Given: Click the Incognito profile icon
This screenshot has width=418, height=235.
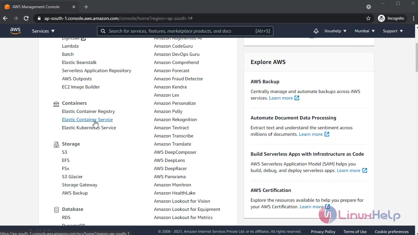Looking at the screenshot, I should click(381, 18).
